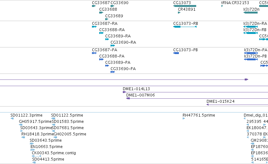Select the 370378 feature label
Viewport: 268px width, 164px height.
tap(254, 134)
